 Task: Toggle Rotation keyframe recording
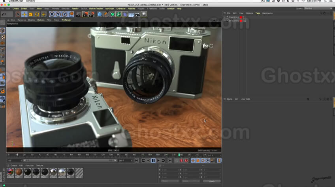[203, 161]
